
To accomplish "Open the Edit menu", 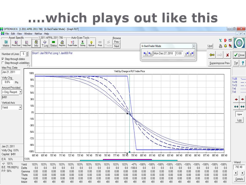I will [x=13, y=34].
